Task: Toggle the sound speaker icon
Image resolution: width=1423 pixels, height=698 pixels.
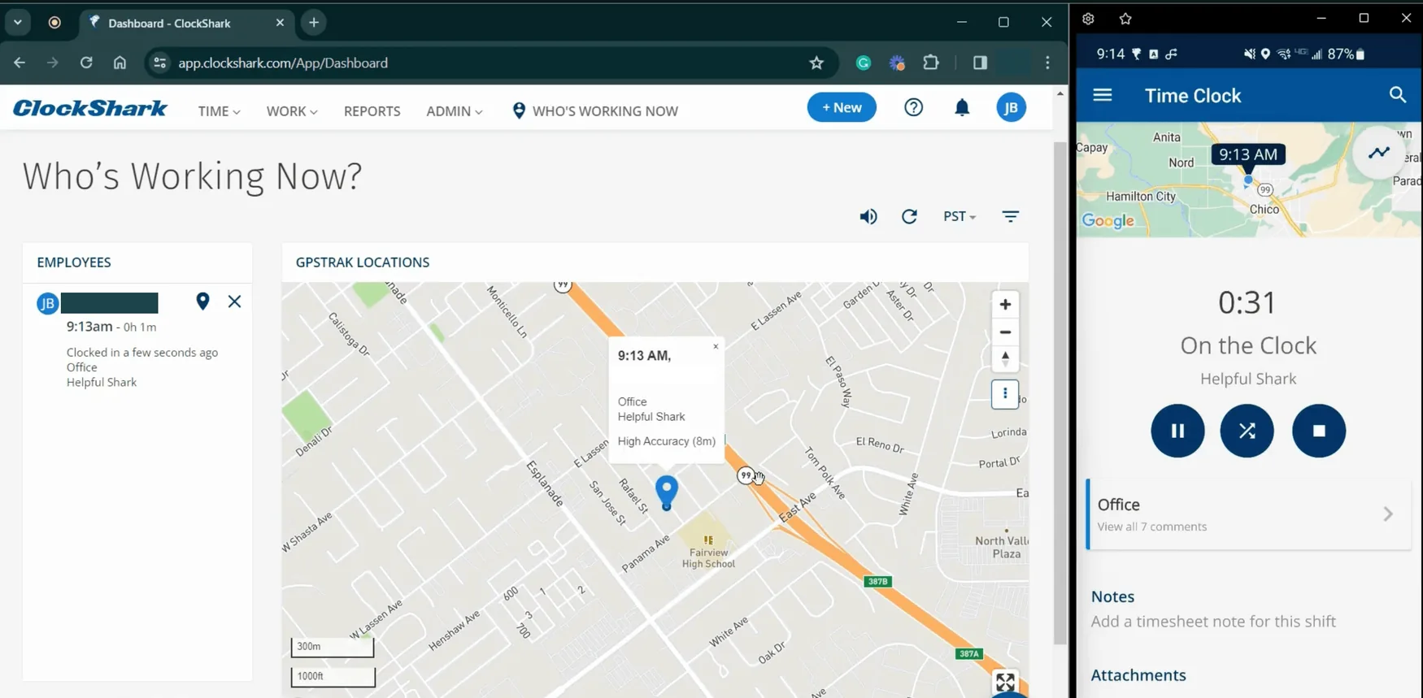Action: click(868, 216)
